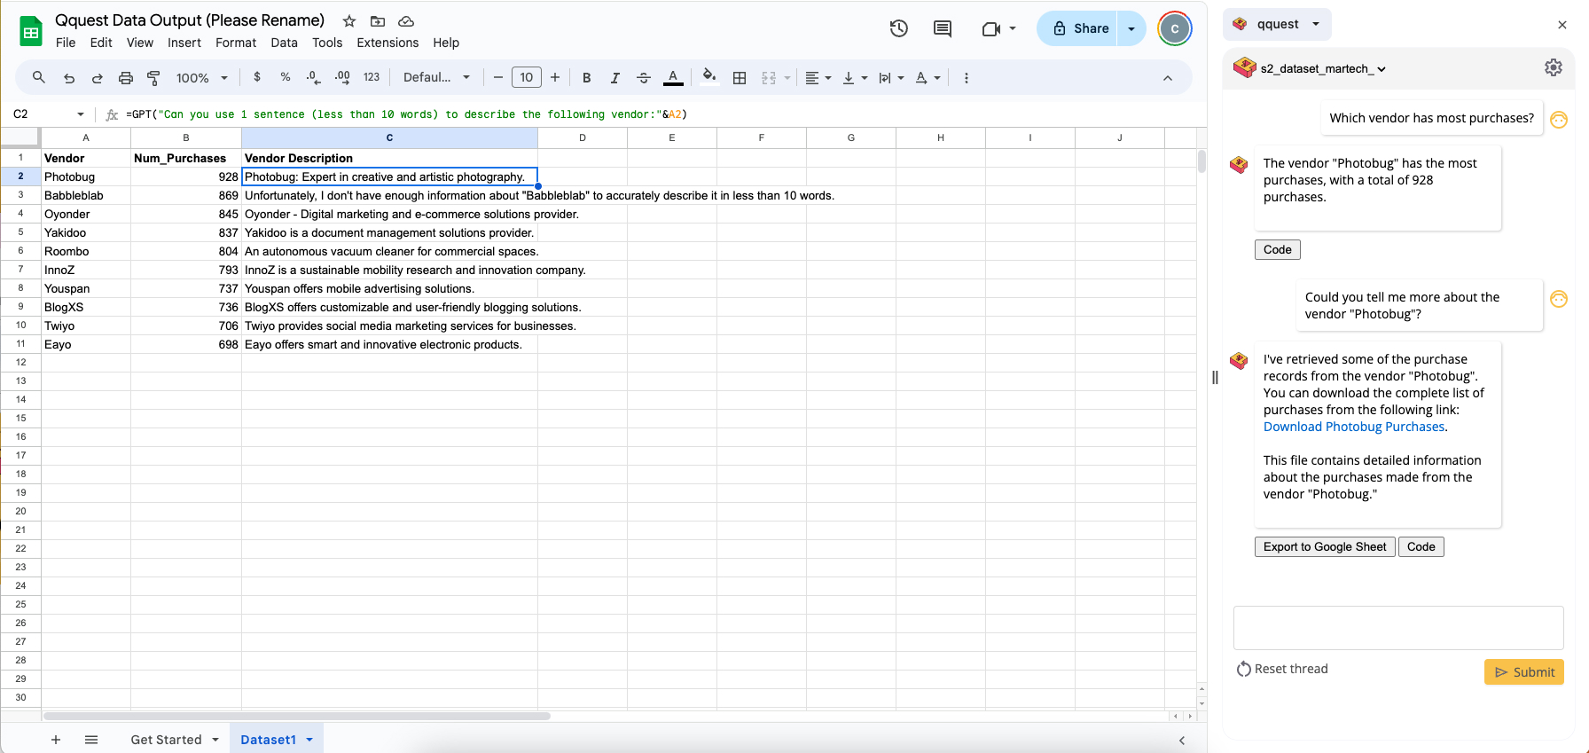Expand the Dataset1 sheet tab menu
This screenshot has width=1589, height=753.
pyautogui.click(x=309, y=740)
